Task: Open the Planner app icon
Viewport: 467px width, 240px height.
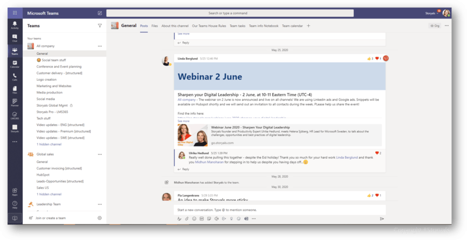Action: coord(15,102)
